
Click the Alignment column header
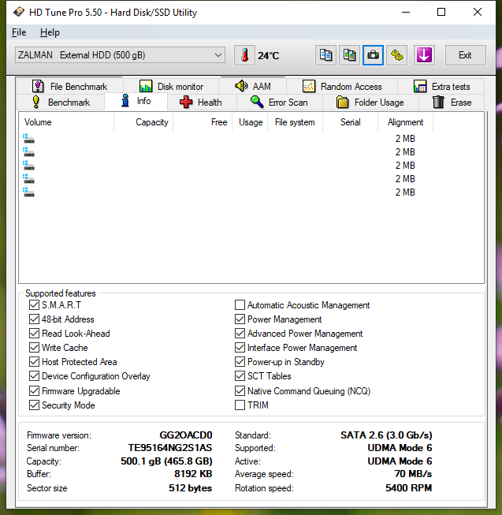pos(405,122)
